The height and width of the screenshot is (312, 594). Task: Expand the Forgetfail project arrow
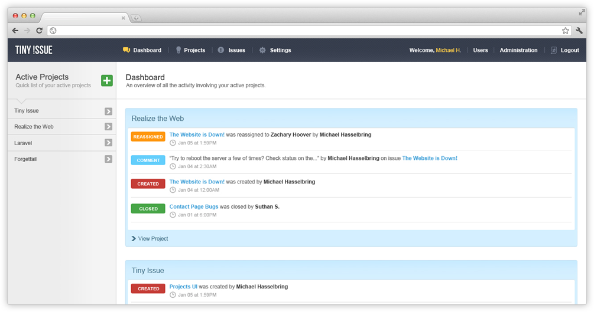(108, 159)
